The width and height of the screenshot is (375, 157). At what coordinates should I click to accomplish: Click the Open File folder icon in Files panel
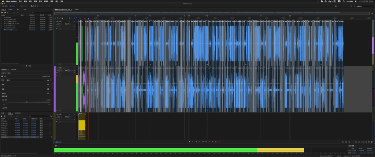pyautogui.click(x=2, y=12)
